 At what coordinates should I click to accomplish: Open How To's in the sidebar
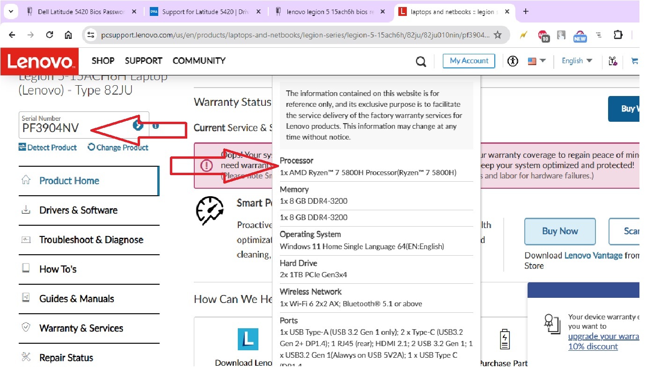pos(89,269)
